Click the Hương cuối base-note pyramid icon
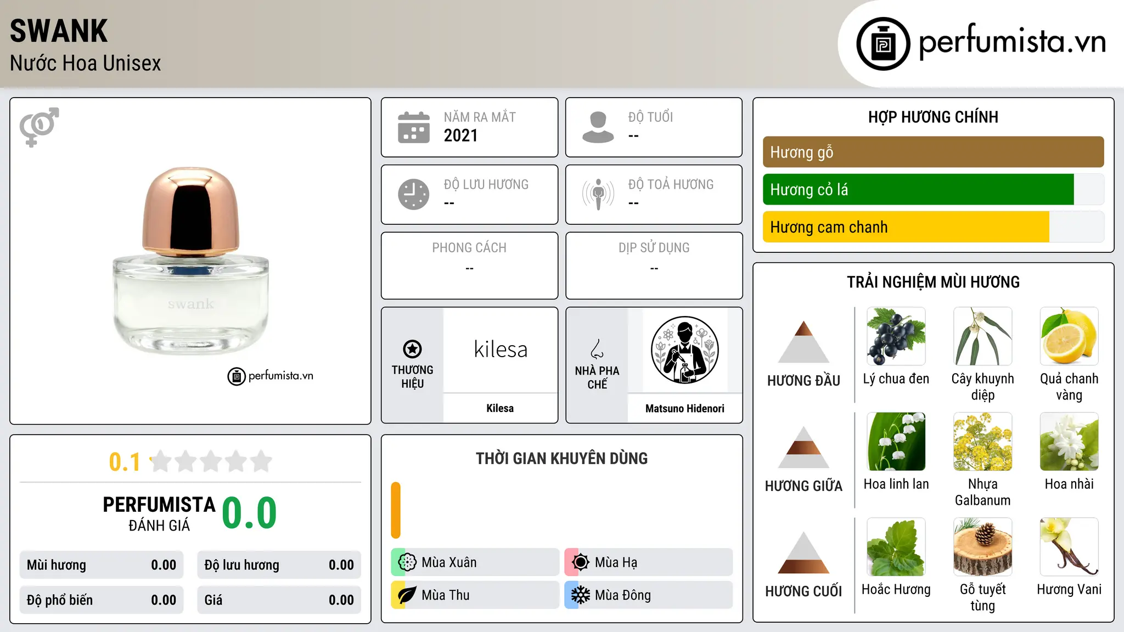 [803, 552]
